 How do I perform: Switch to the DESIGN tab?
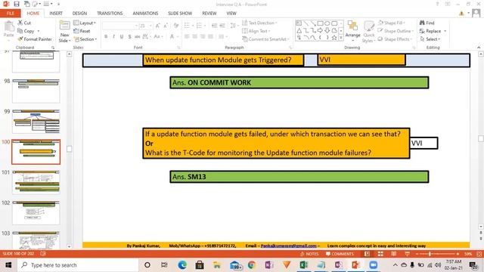click(x=79, y=14)
